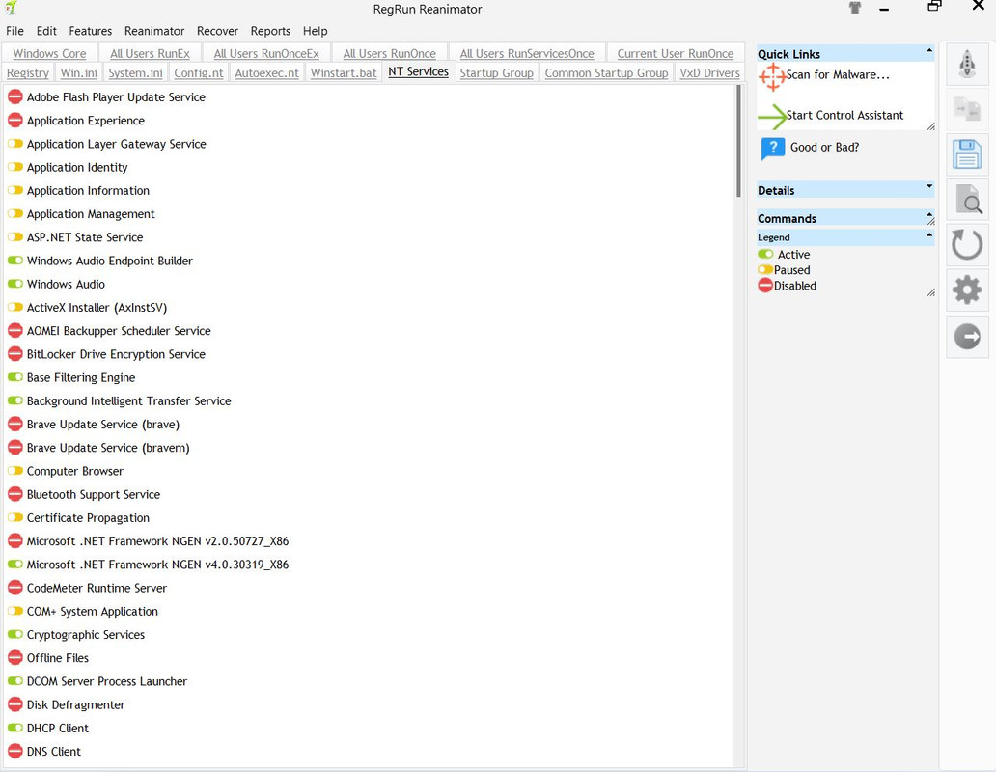Viewport: 996px width, 772px height.
Task: Collapse the Commands panel arrow
Action: click(929, 214)
